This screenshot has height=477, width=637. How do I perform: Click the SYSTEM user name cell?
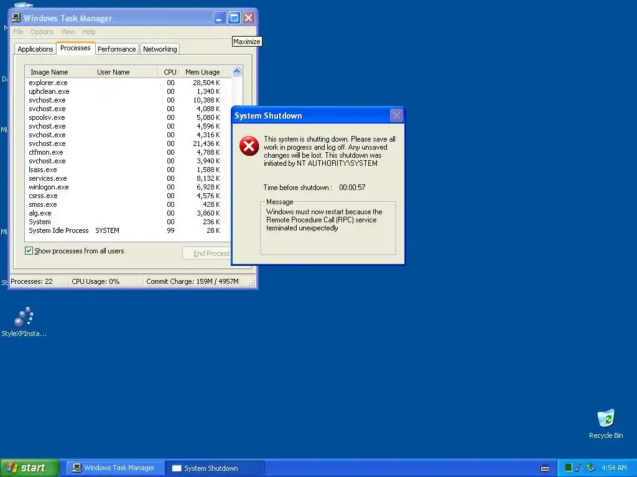[x=107, y=231]
